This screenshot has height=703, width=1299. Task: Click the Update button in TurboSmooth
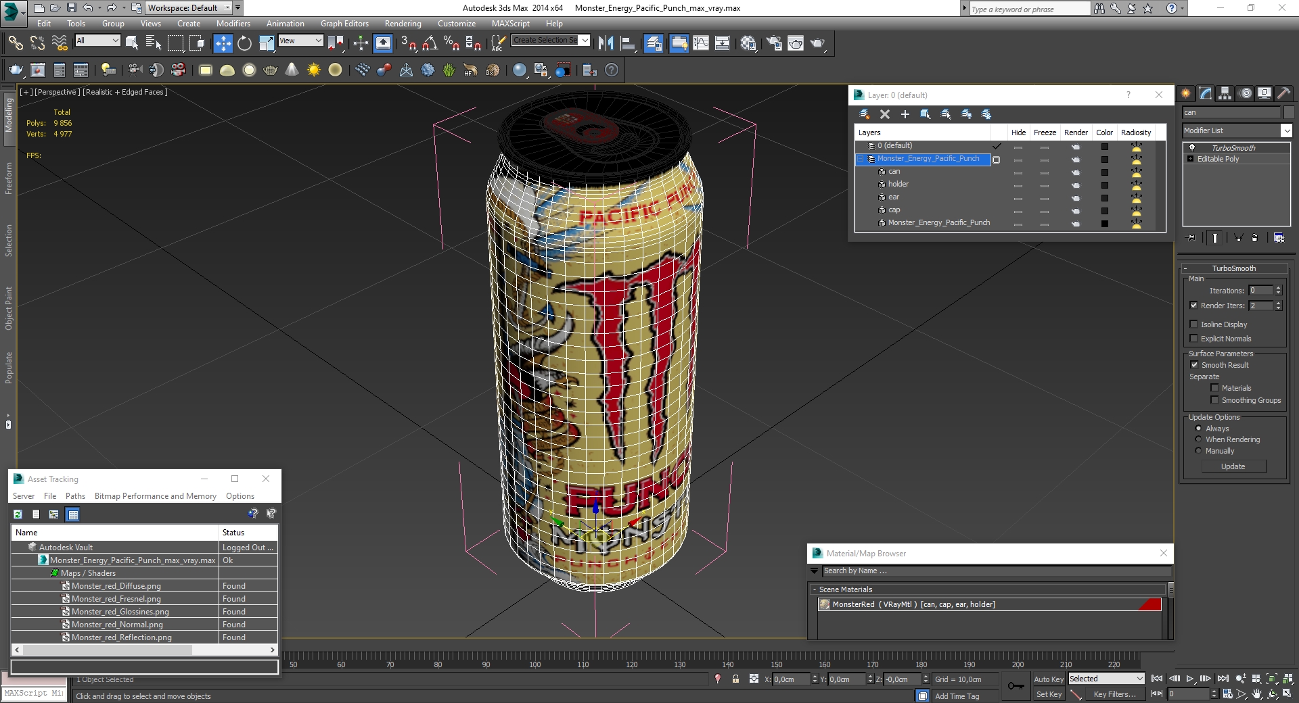(1233, 466)
